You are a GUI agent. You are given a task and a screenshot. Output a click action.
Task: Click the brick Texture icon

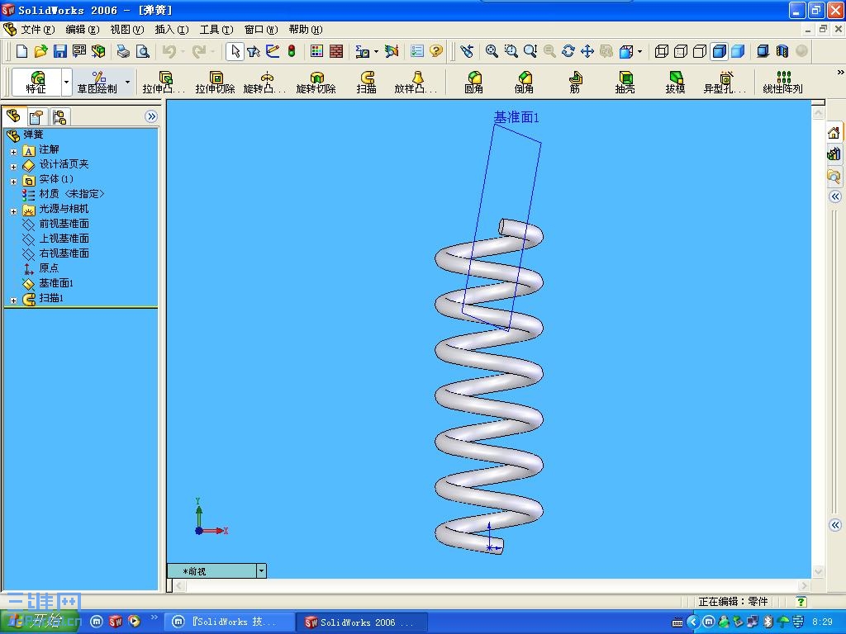point(336,51)
